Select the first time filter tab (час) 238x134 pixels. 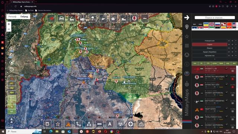pos(195,63)
